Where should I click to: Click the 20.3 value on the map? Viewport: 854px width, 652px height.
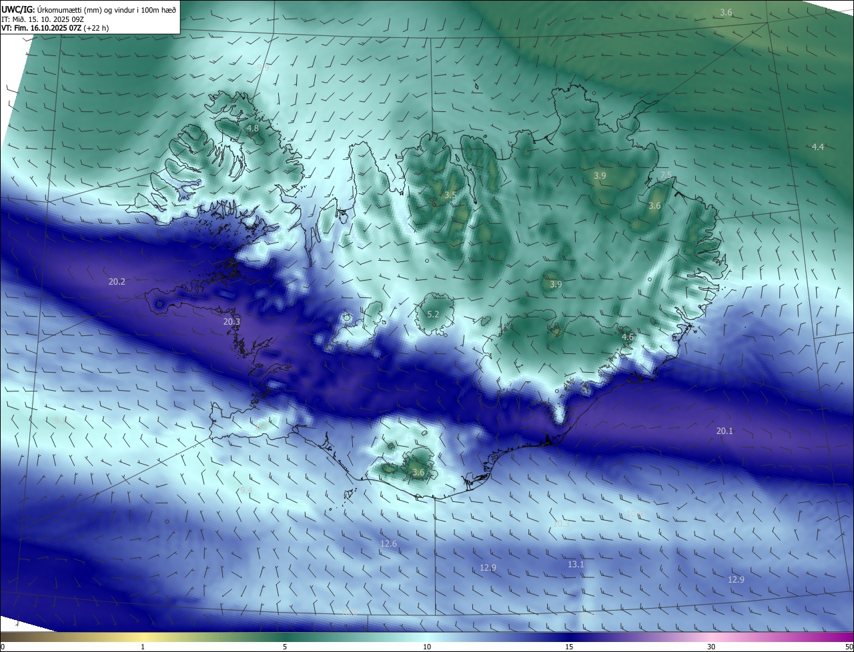pyautogui.click(x=232, y=322)
